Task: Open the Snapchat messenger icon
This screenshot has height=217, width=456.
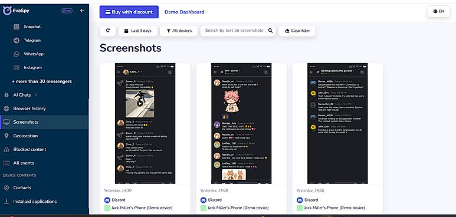Action: click(17, 27)
